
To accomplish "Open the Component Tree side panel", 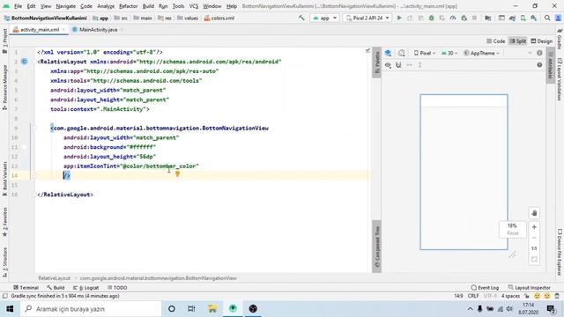I will pos(376,247).
